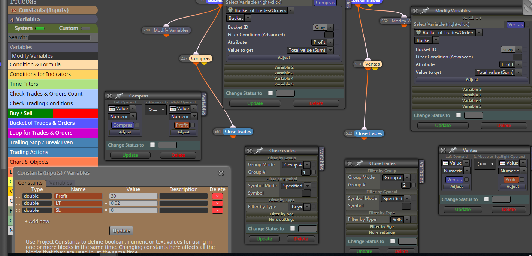This screenshot has width=532, height=256.
Task: Toggle the System filter switch
Action: pyautogui.click(x=40, y=28)
